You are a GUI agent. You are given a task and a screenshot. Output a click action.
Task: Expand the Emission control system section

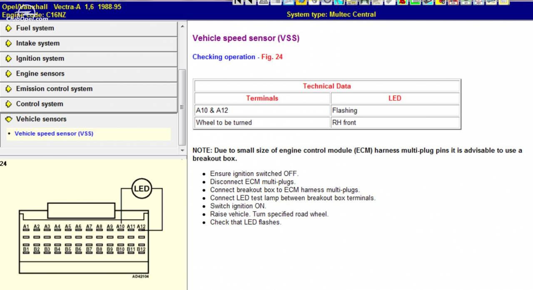coord(88,89)
